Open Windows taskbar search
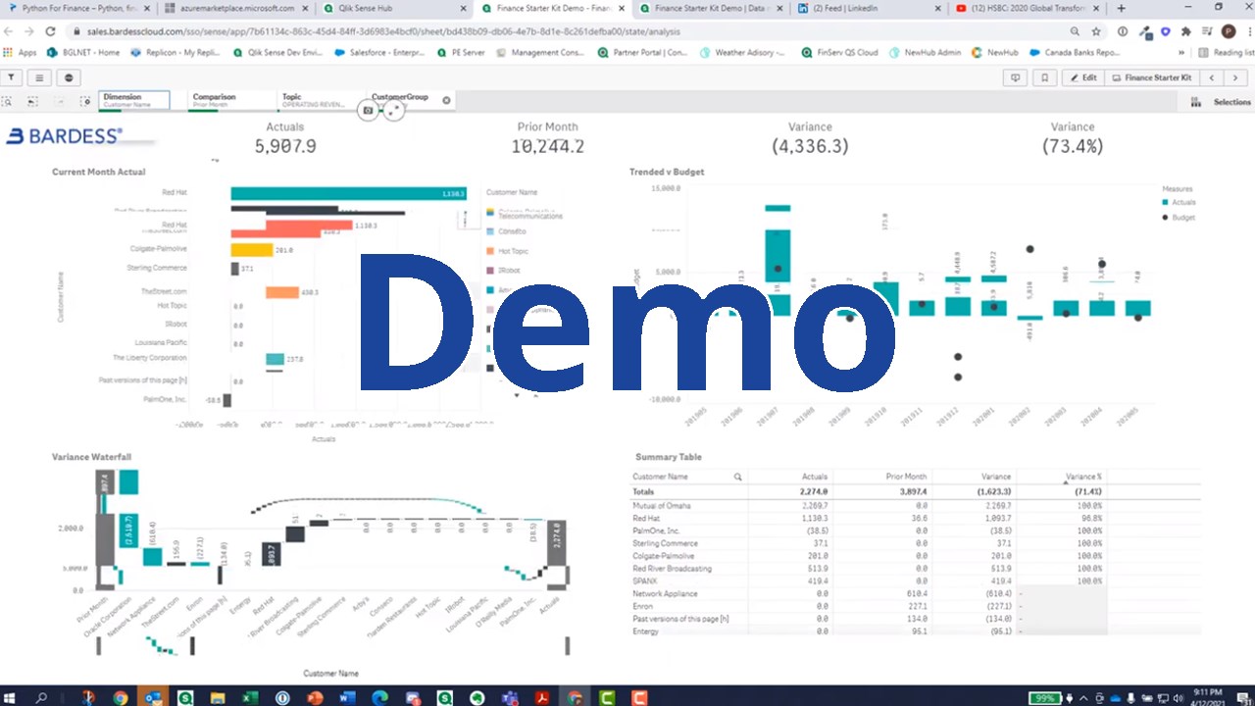 click(x=42, y=698)
